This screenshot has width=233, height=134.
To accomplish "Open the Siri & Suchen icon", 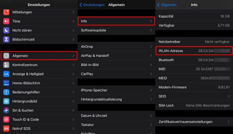I will pos(6,110).
